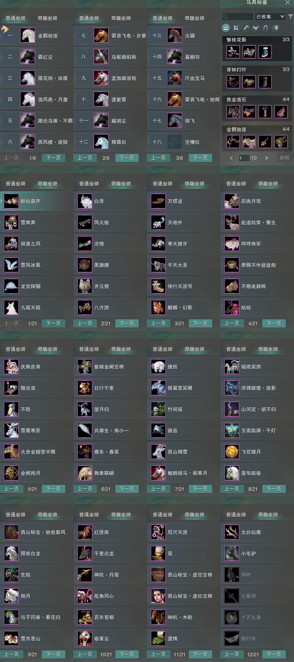This screenshot has width=294, height=662.
Task: Select the 金羁驰逐 white horse icon
Action: click(28, 36)
